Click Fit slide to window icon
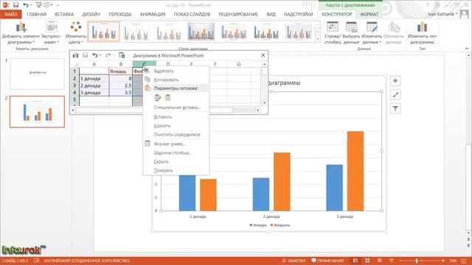472x265 pixels. [464, 261]
